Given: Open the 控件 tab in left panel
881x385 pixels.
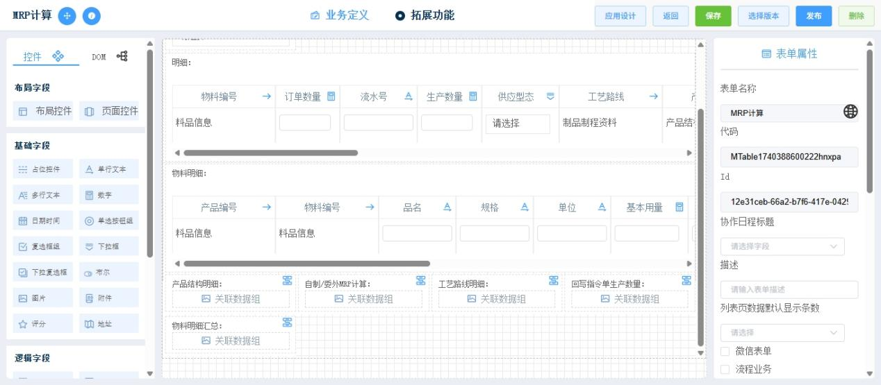Looking at the screenshot, I should click(44, 57).
